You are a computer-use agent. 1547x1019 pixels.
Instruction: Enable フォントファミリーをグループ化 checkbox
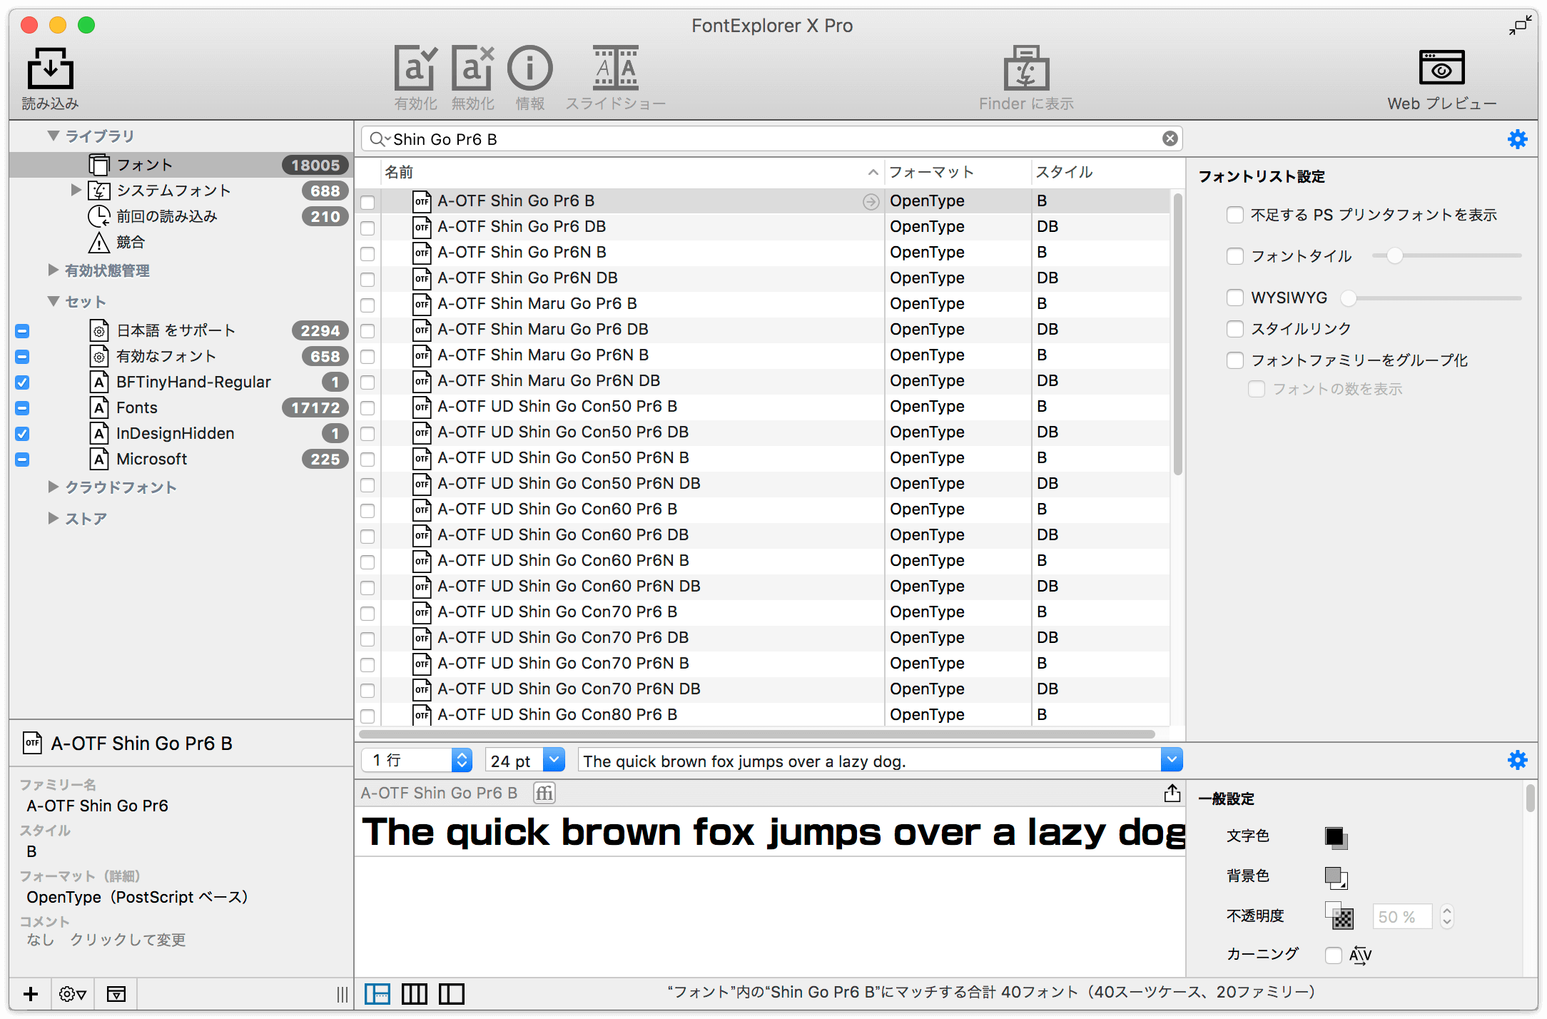click(x=1235, y=360)
